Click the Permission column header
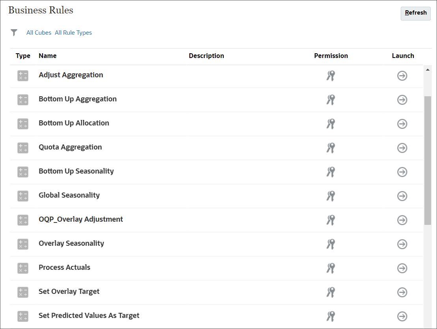The width and height of the screenshot is (437, 329). (x=331, y=56)
